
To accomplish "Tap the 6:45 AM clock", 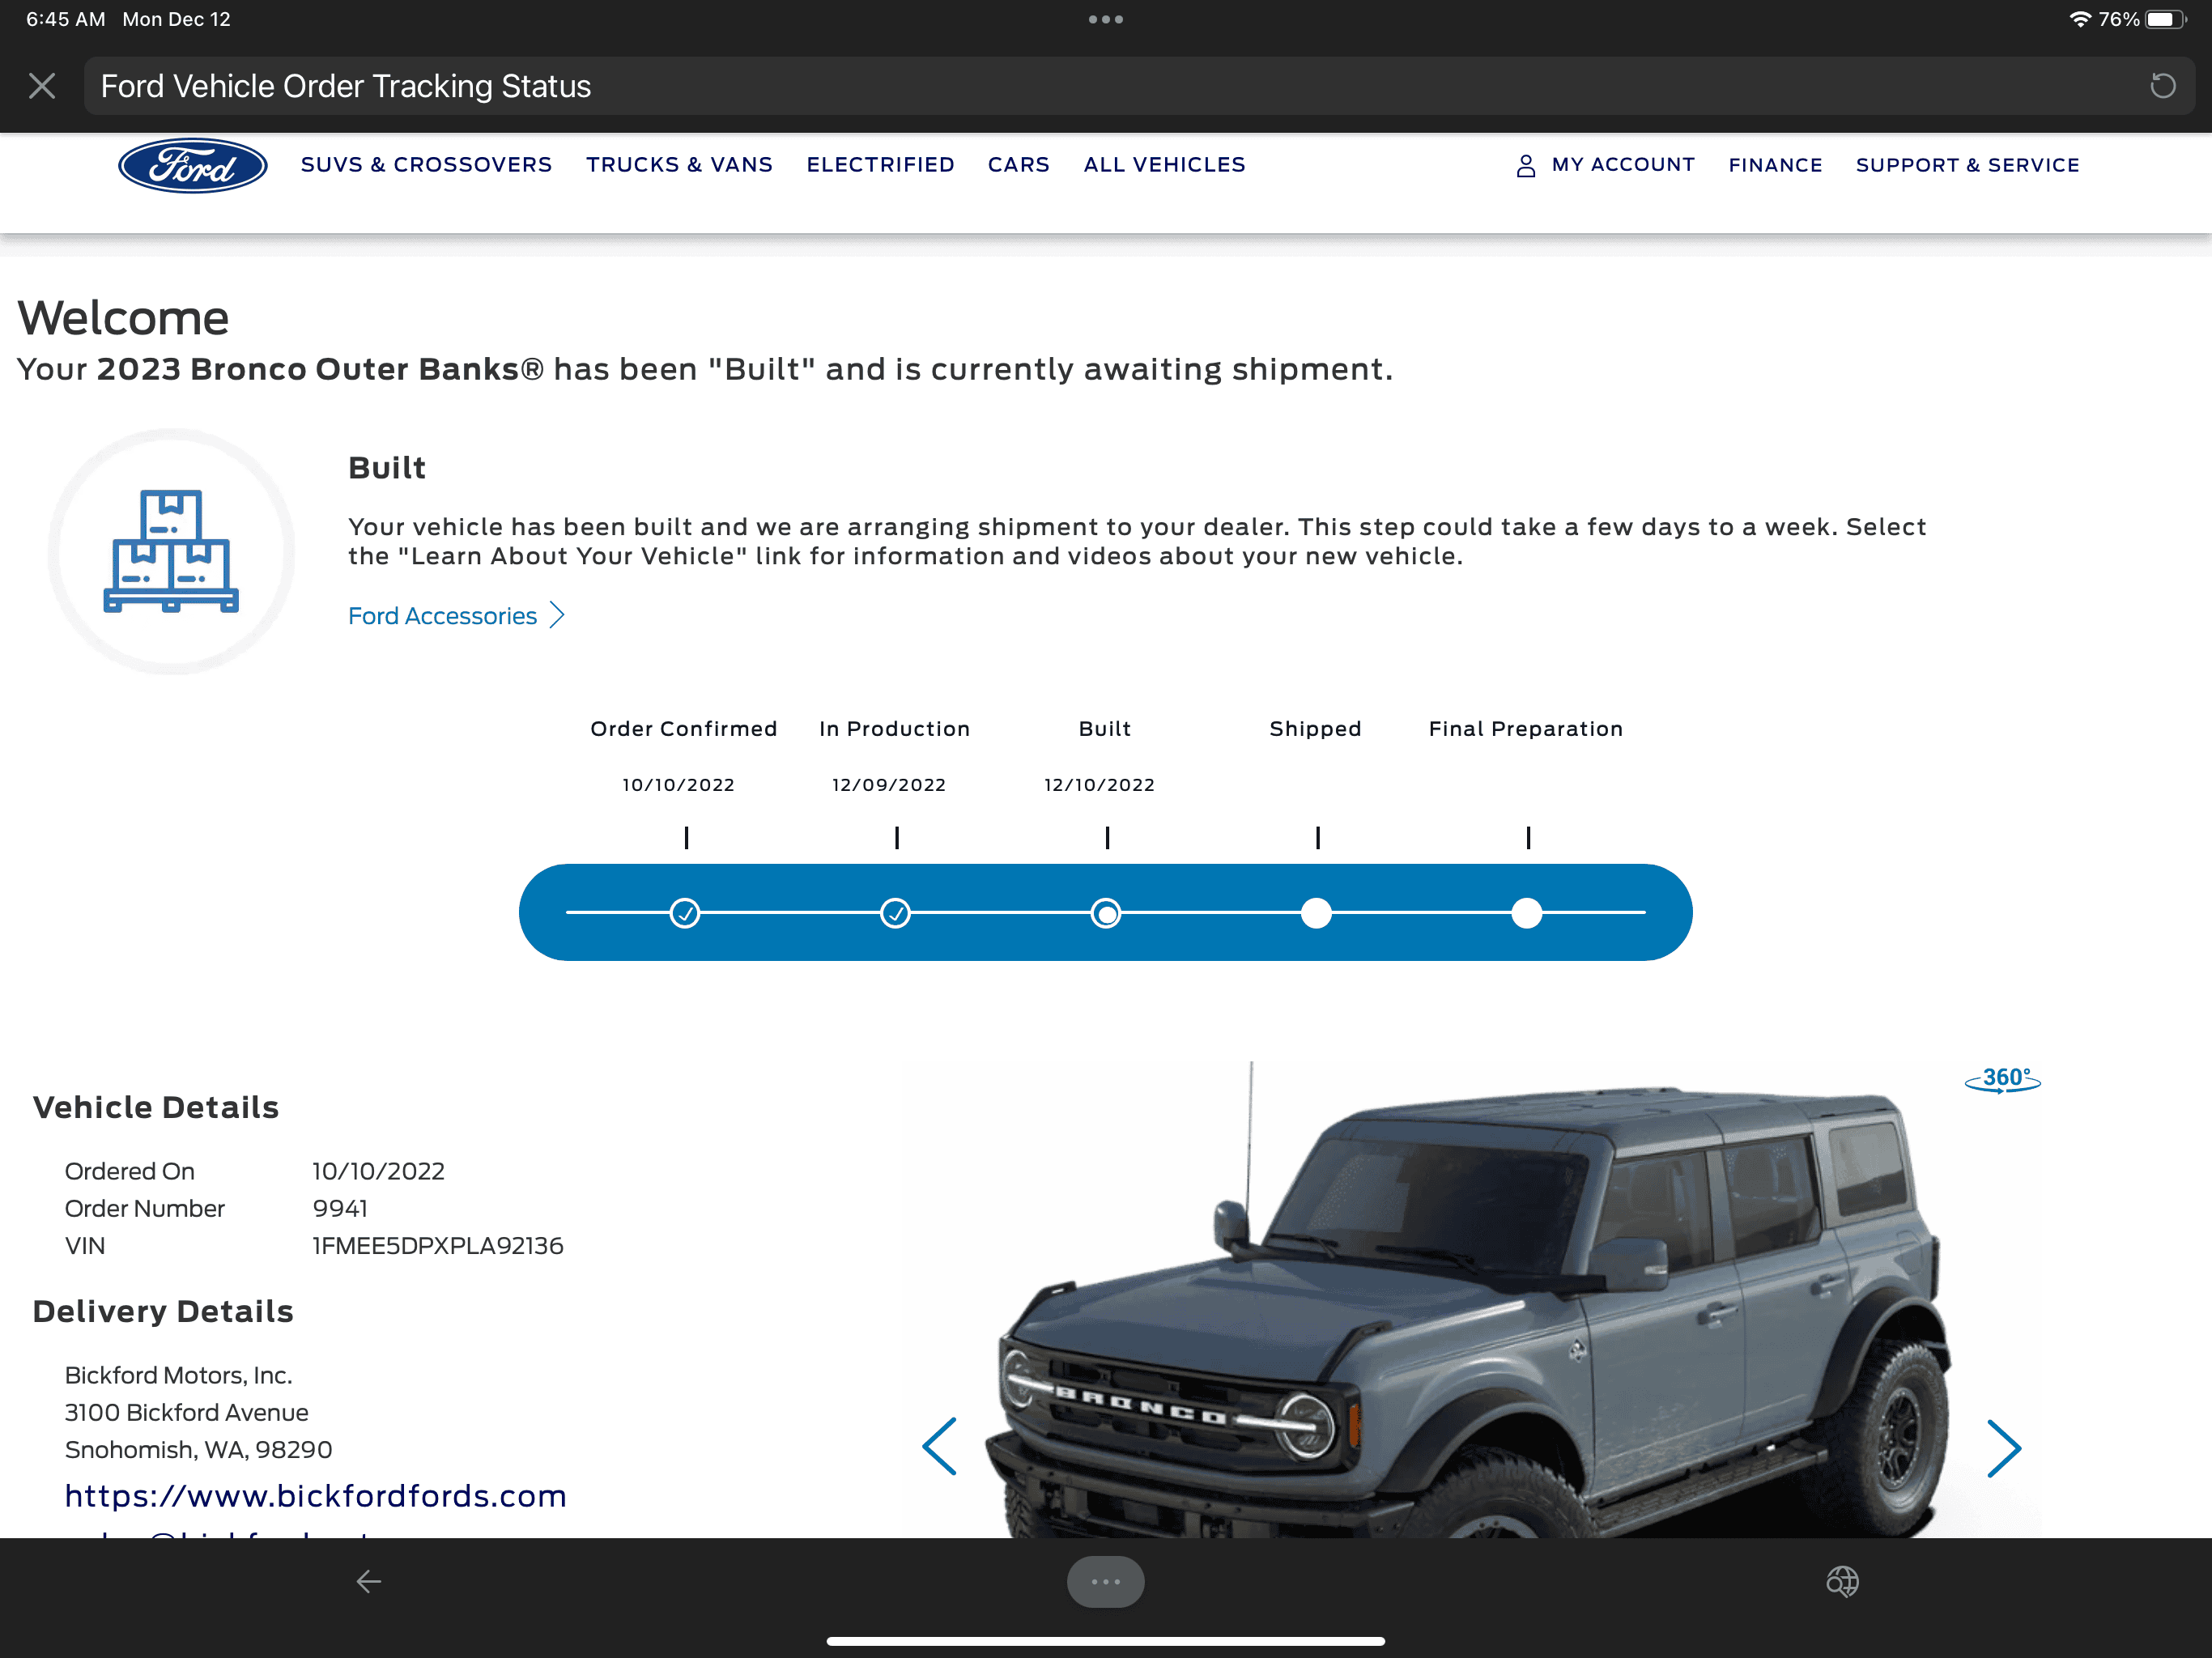I will pos(66,19).
